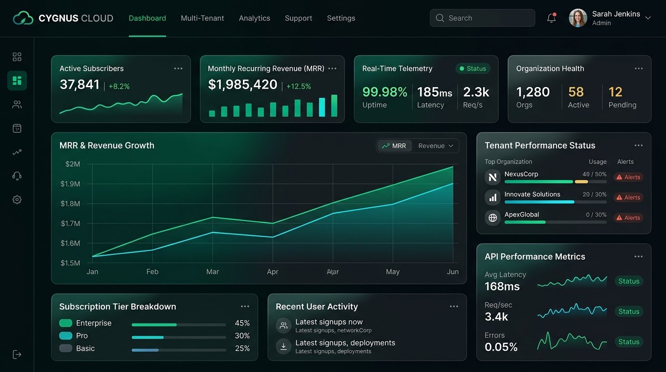
Task: Click the magnifier icon in the search box
Action: (x=439, y=18)
